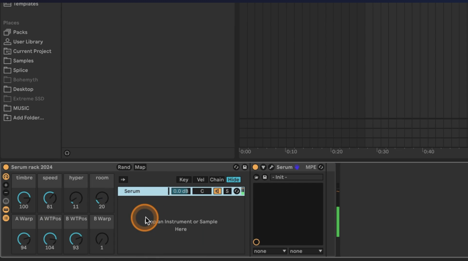Click the chain pan C field
Screen dimensions: 468x261
(x=202, y=191)
